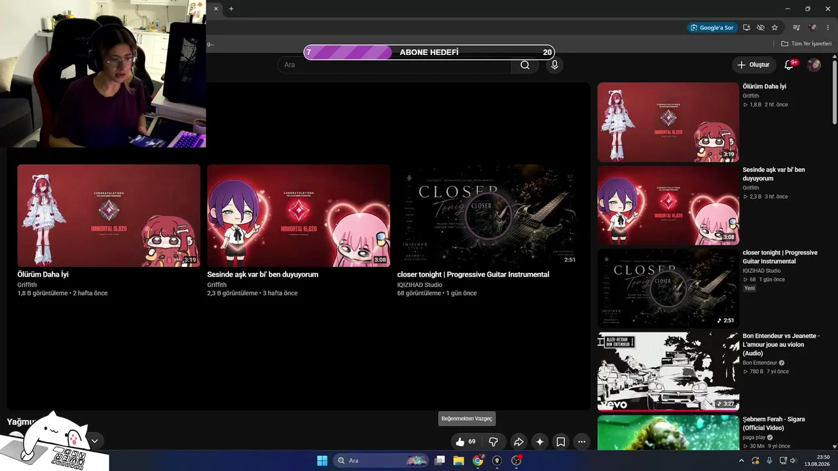Click sidebar title 'Bon Entendeur vs Jeanette'
Viewport: 838px width, 471px height.
click(x=781, y=345)
